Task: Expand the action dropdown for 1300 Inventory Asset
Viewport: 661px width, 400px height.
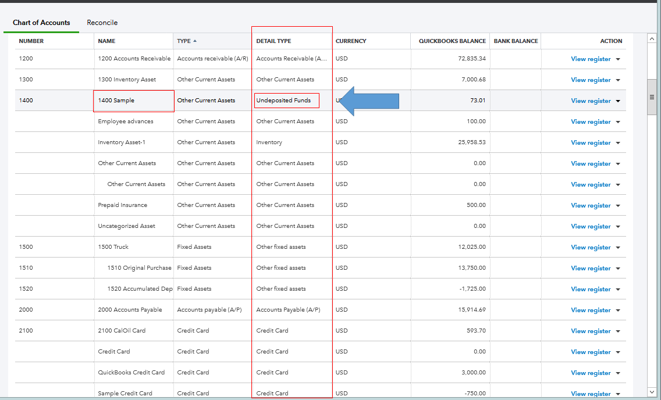Action: (x=618, y=80)
